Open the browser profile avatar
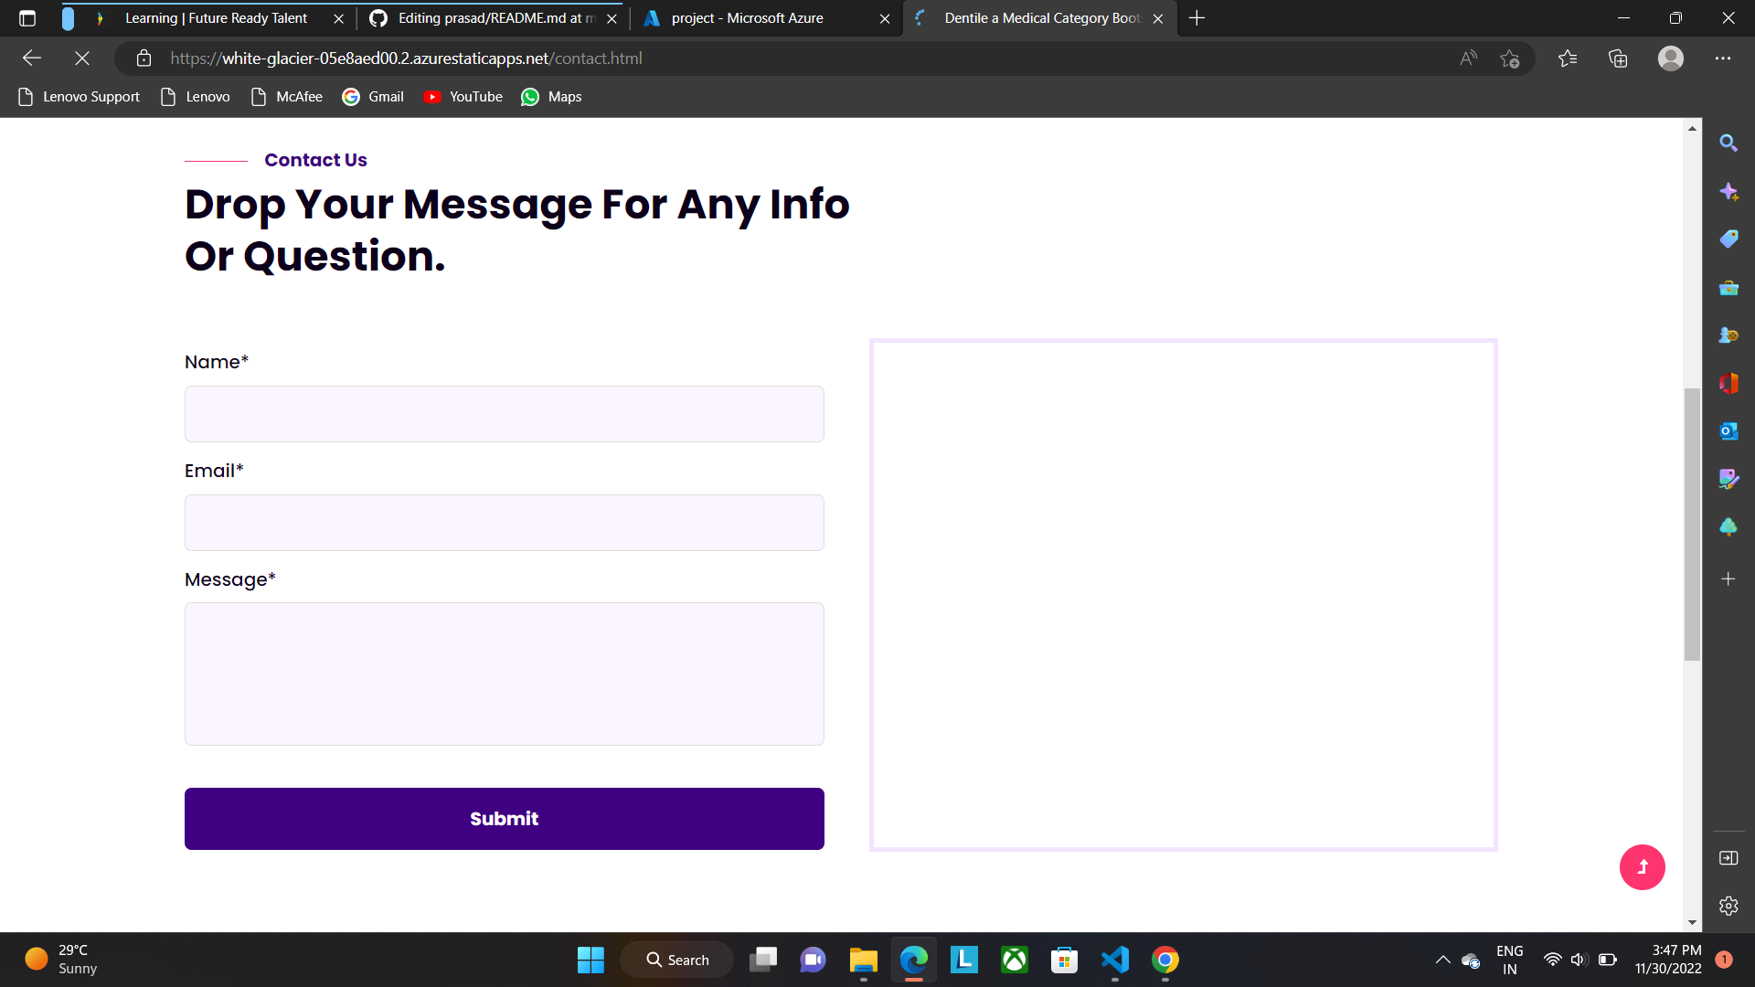The width and height of the screenshot is (1755, 987). click(x=1671, y=58)
